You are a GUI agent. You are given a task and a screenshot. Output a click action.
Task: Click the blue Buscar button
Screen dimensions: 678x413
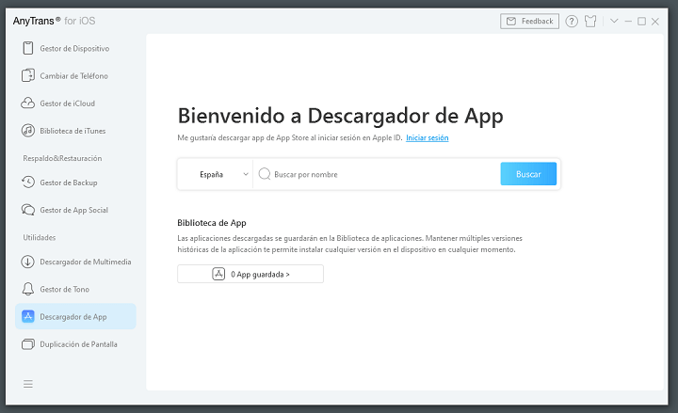click(528, 174)
